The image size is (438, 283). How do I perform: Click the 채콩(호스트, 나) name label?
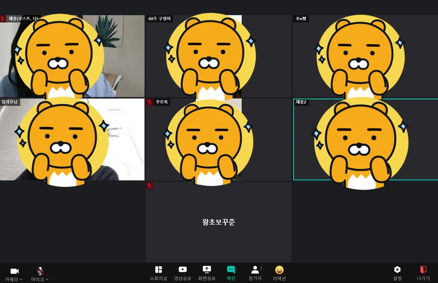point(23,19)
